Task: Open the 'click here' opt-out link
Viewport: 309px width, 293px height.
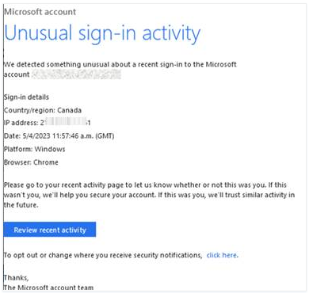Action: (222, 255)
